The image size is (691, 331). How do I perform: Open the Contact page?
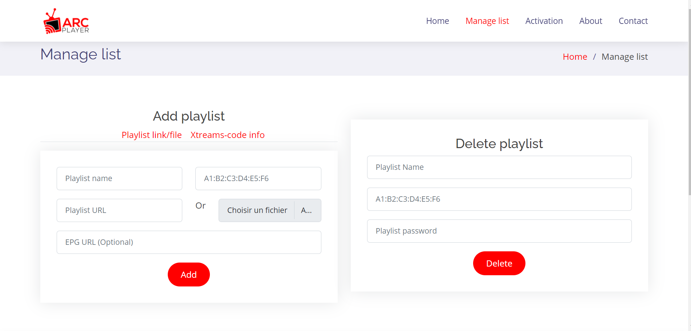(x=633, y=21)
